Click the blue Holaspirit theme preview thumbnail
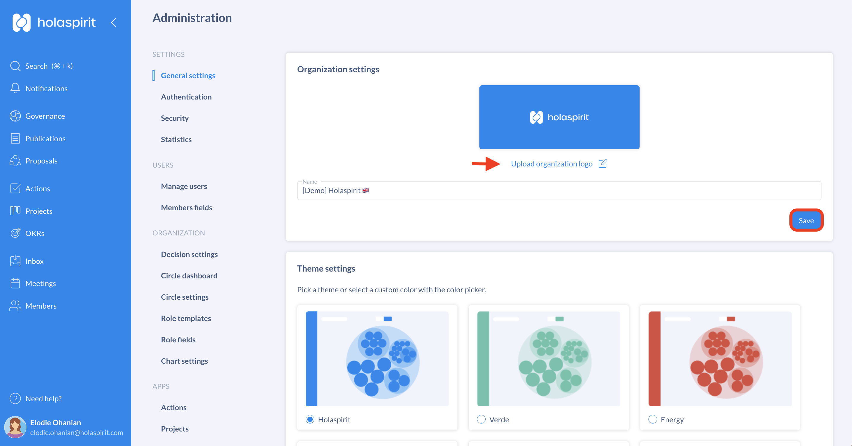The height and width of the screenshot is (446, 852). pyautogui.click(x=377, y=359)
